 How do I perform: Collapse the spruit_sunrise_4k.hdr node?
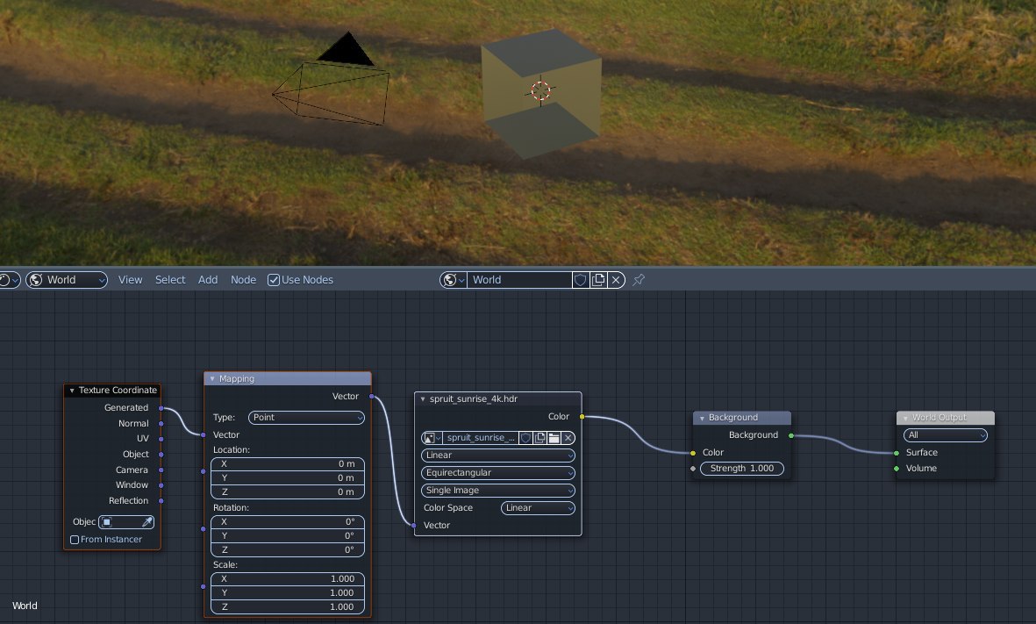(x=423, y=398)
